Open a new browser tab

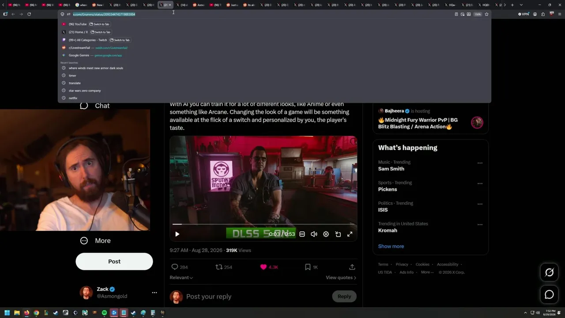point(512,5)
